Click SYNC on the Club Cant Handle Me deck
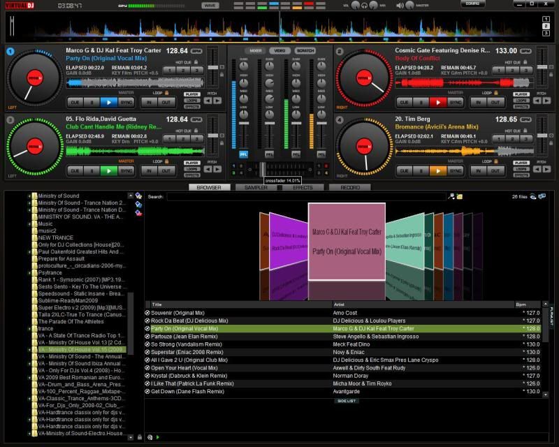 point(126,171)
